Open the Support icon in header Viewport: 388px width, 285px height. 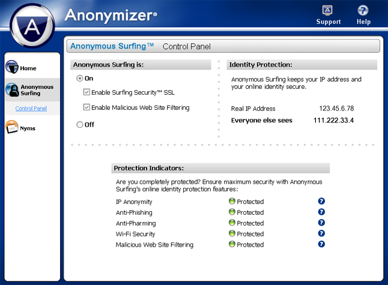point(328,10)
